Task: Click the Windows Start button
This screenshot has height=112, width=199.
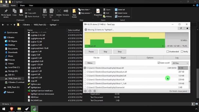Action: pyautogui.click(x=4, y=109)
